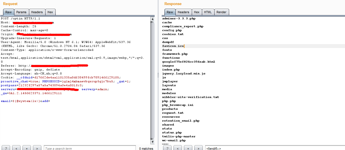Click the 'Request' panel heading
This screenshot has height=150, width=345.
pos(10,4)
